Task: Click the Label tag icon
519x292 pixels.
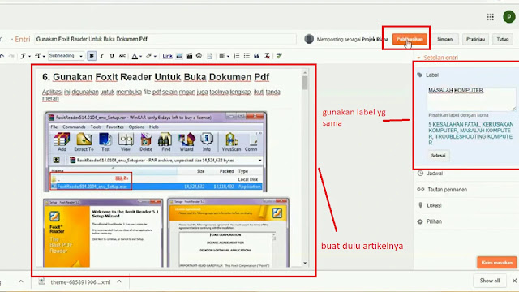Action: pyautogui.click(x=420, y=75)
